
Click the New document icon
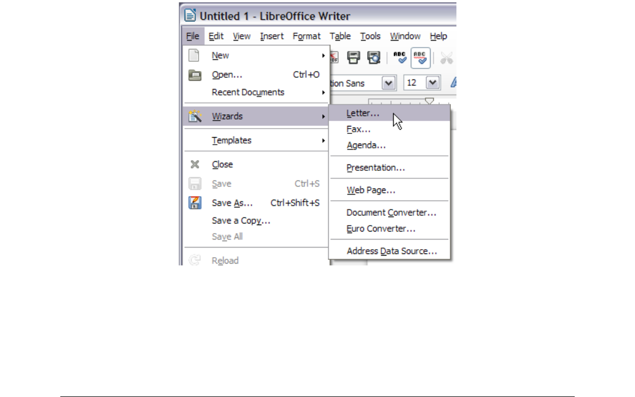coord(194,55)
